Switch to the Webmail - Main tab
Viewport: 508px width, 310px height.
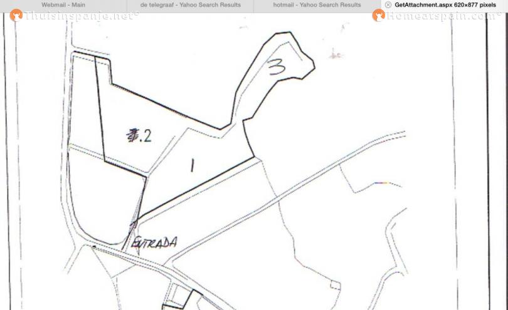pyautogui.click(x=63, y=5)
